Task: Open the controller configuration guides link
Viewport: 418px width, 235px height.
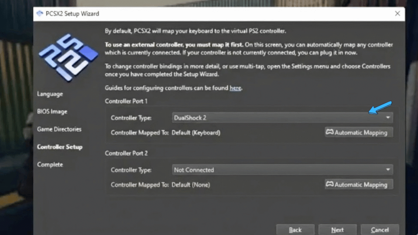Action: [235, 88]
